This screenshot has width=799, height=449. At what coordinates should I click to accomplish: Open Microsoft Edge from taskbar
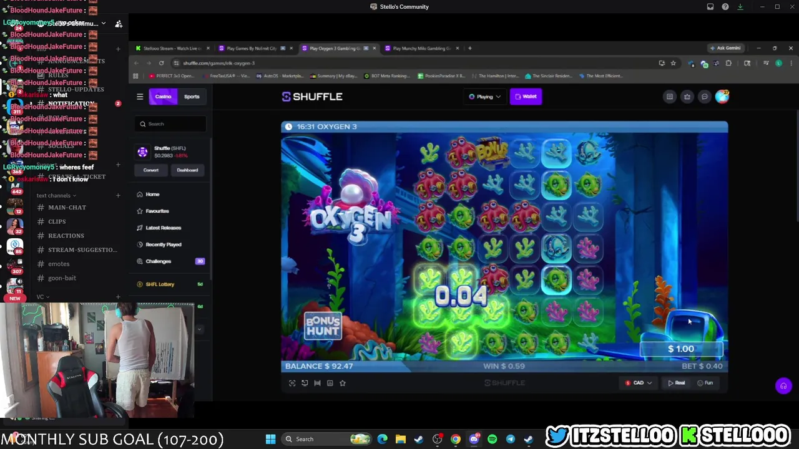[x=382, y=439]
